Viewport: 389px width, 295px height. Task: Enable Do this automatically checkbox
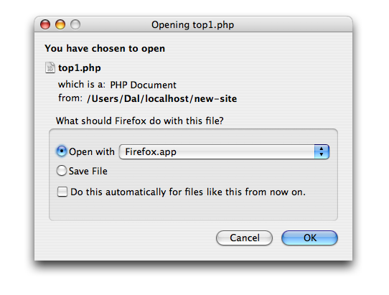(x=62, y=192)
